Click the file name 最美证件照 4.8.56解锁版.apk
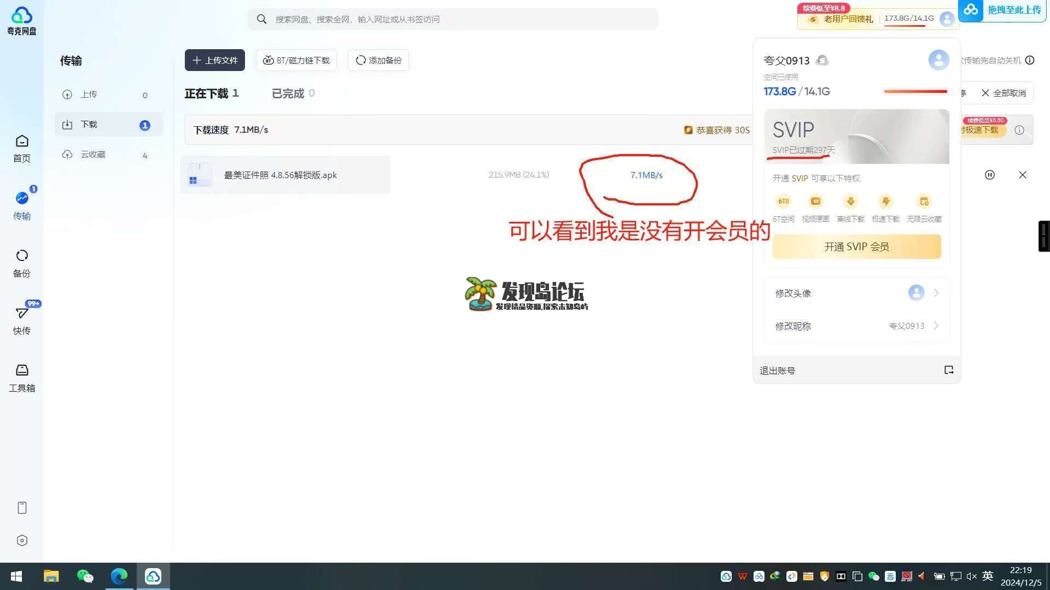The image size is (1050, 590). tap(281, 175)
